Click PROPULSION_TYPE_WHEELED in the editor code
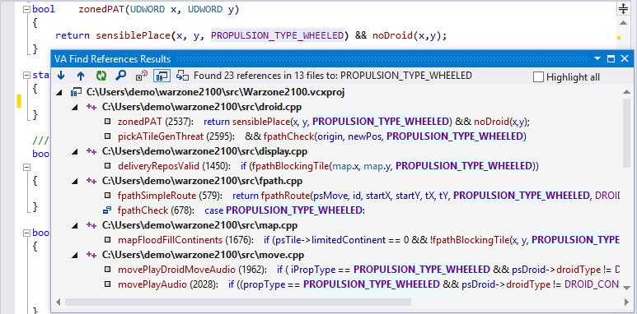 coord(278,35)
